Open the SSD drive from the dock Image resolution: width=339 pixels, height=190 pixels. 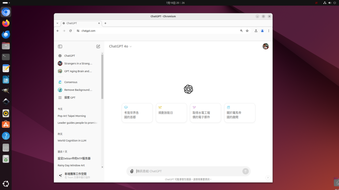6,148
